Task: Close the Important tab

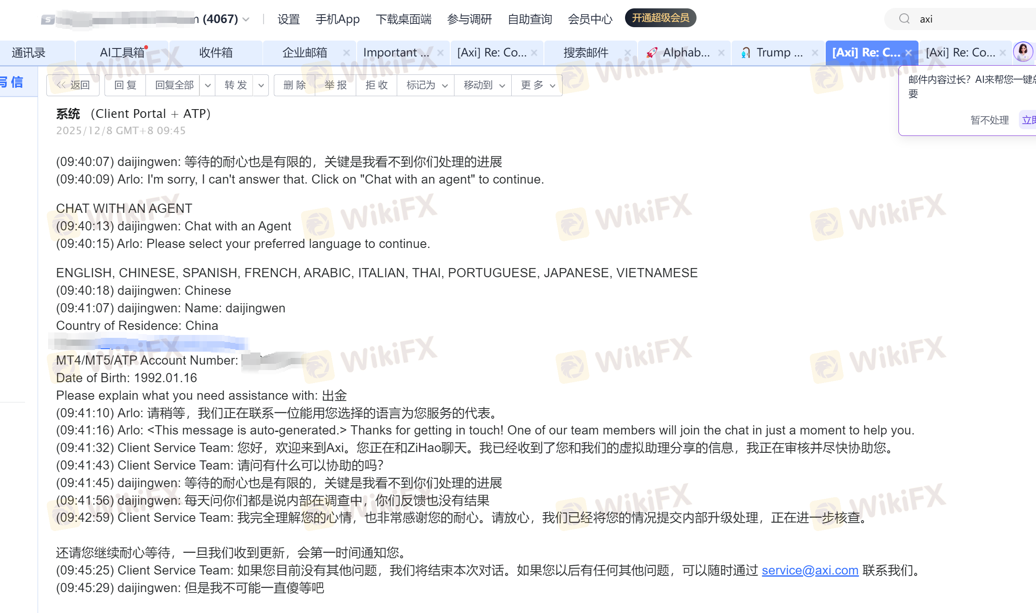Action: click(440, 53)
